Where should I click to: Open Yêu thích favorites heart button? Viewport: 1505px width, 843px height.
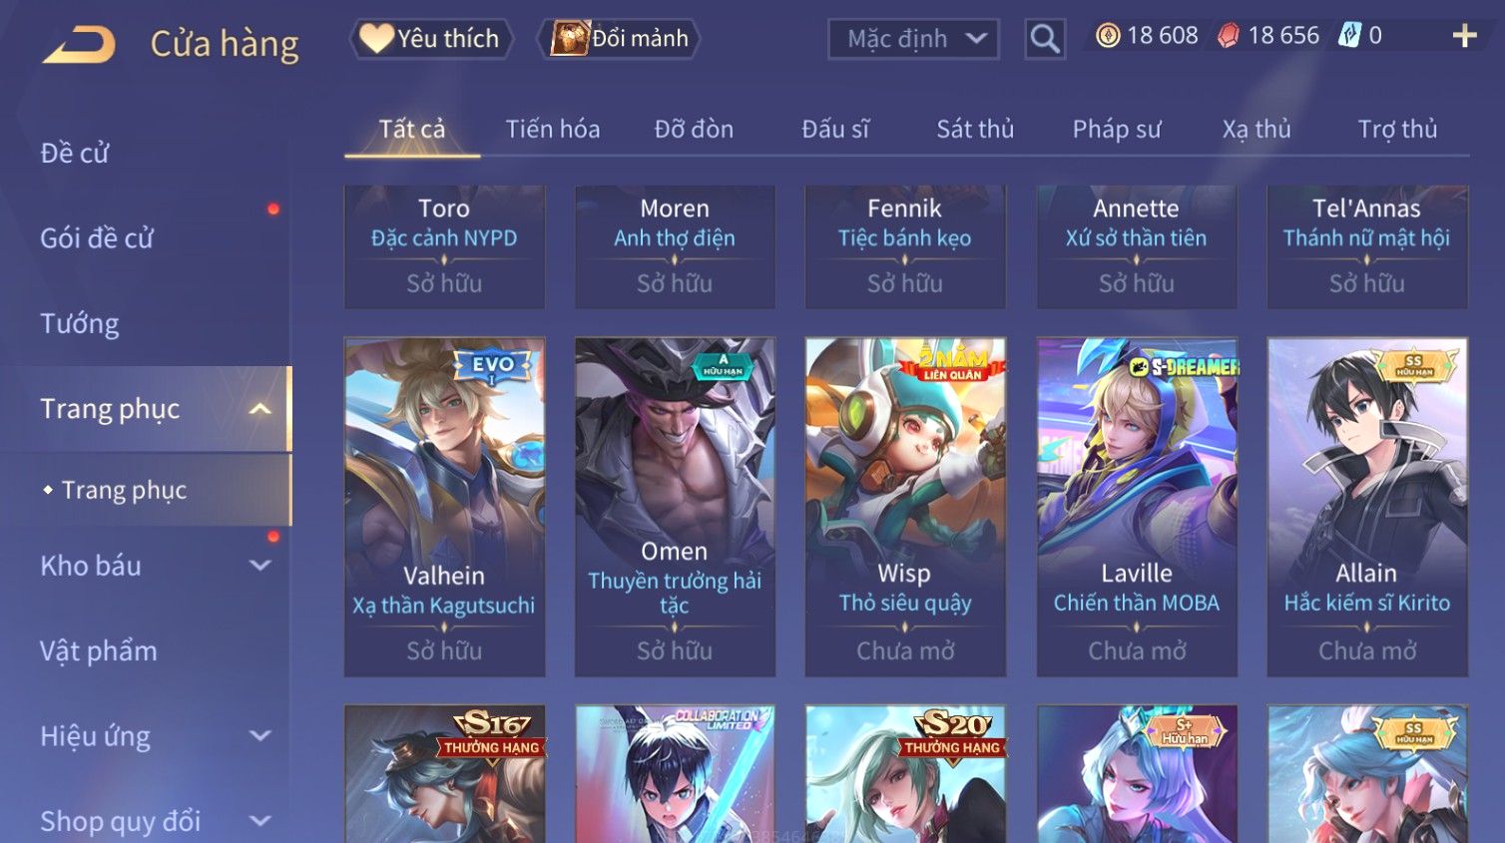(x=430, y=39)
